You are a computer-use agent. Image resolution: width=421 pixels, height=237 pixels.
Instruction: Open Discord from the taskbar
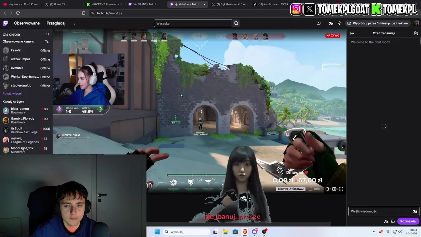click(x=255, y=232)
